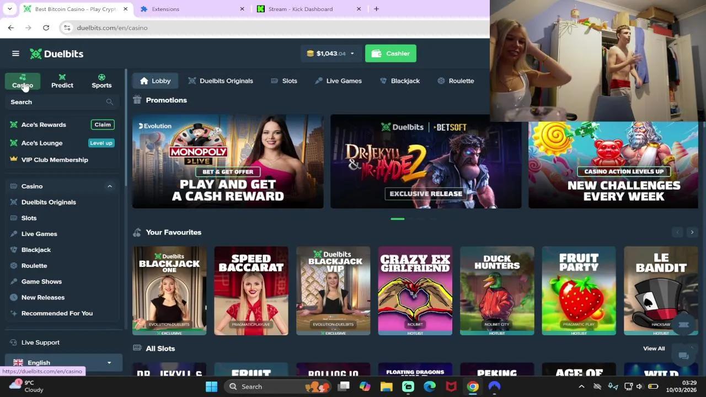Click the Duelbits logo
Image resolution: width=706 pixels, height=397 pixels.
[56, 53]
